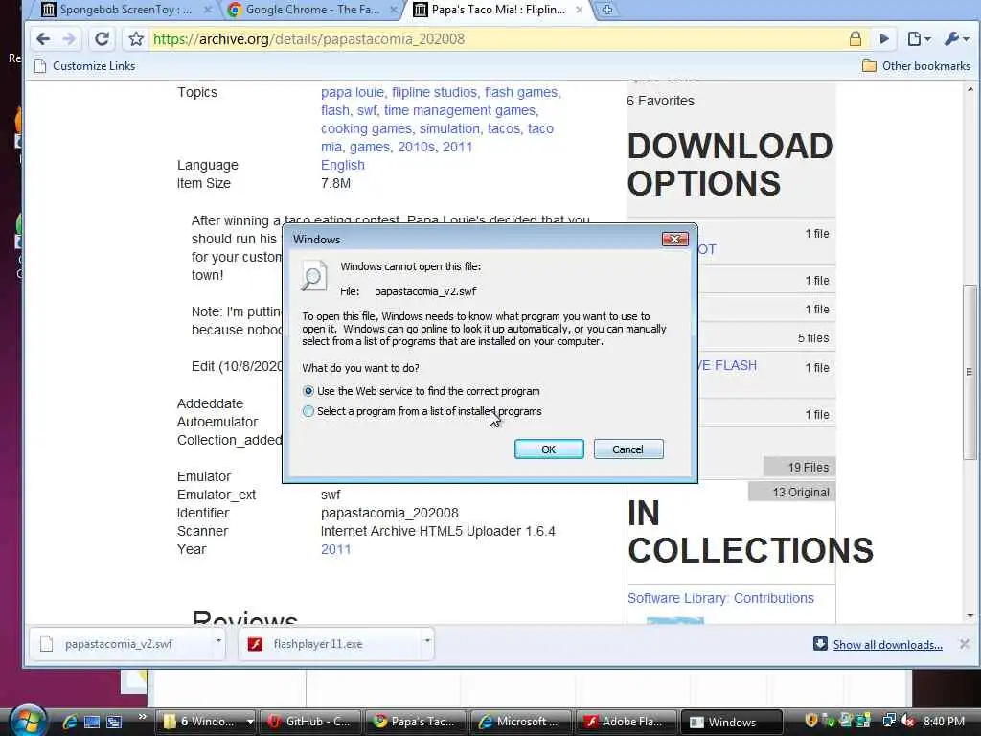The width and height of the screenshot is (981, 736).
Task: Expand the 6 Windo... taskbar group arrow
Action: pos(250,722)
